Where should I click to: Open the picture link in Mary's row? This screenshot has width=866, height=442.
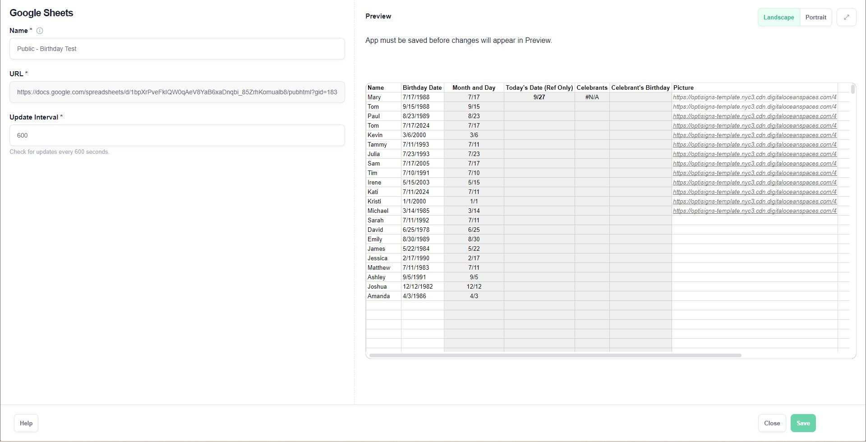click(x=754, y=97)
